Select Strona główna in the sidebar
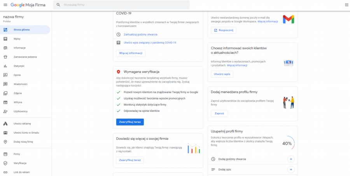Viewport: 350px width, 176px height. tap(21, 30)
